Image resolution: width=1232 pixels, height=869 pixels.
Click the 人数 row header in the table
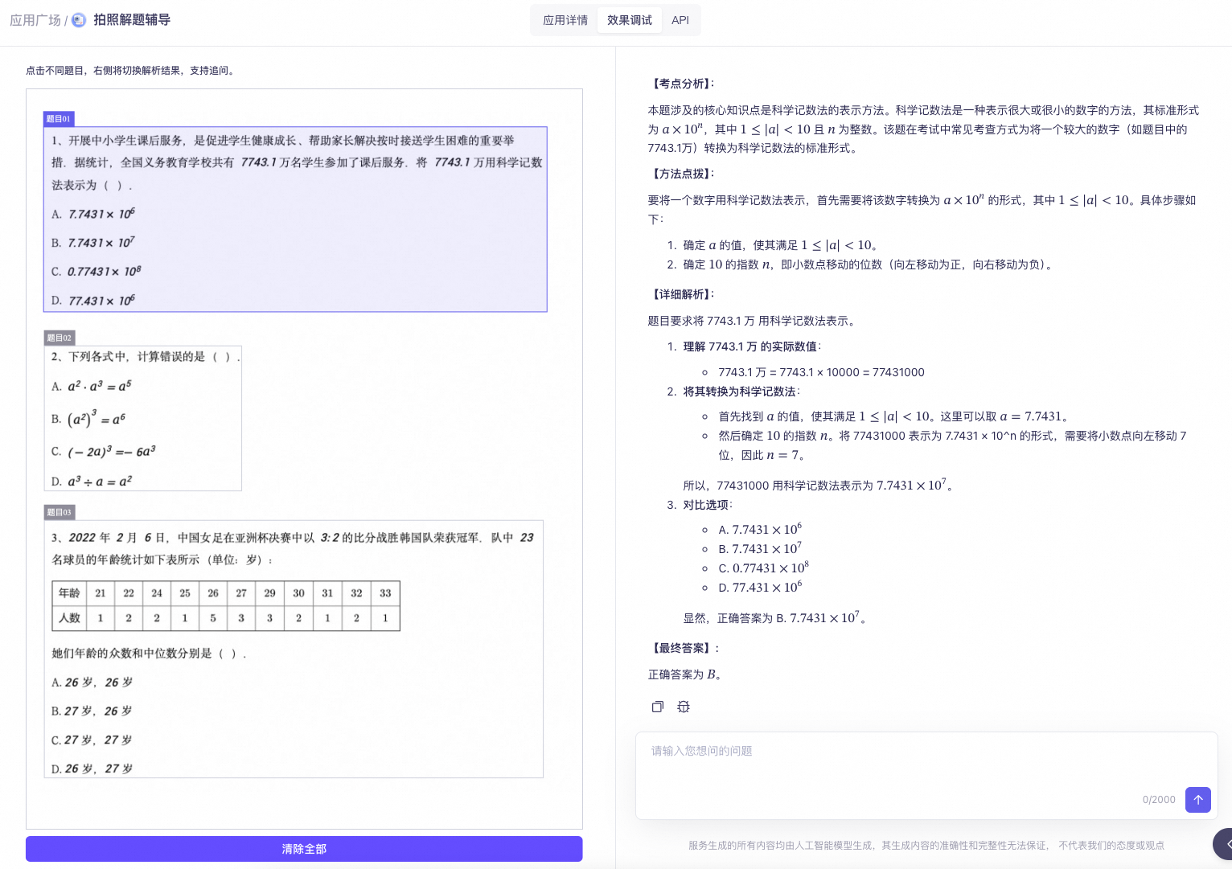(69, 618)
